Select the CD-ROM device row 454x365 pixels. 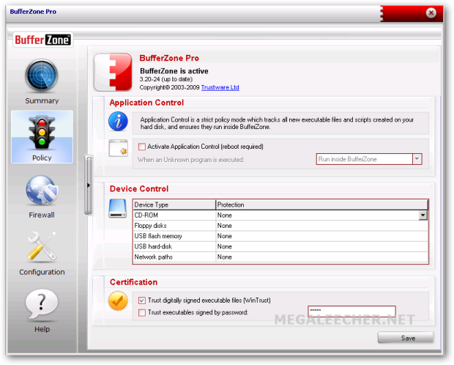click(x=280, y=215)
